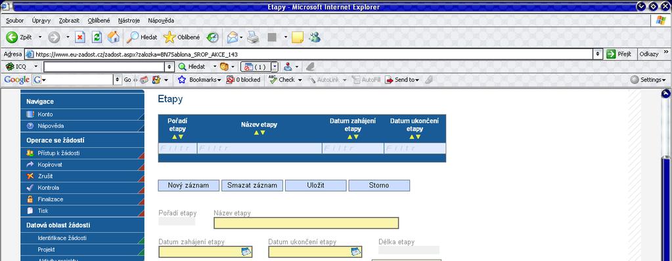Viewport: 672px width, 261px height.
Task: Click the Google logo in toolbar
Action: tap(16, 79)
